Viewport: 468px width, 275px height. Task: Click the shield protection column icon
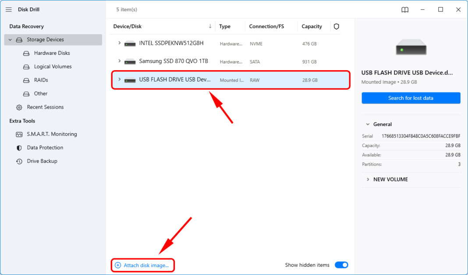tap(337, 26)
